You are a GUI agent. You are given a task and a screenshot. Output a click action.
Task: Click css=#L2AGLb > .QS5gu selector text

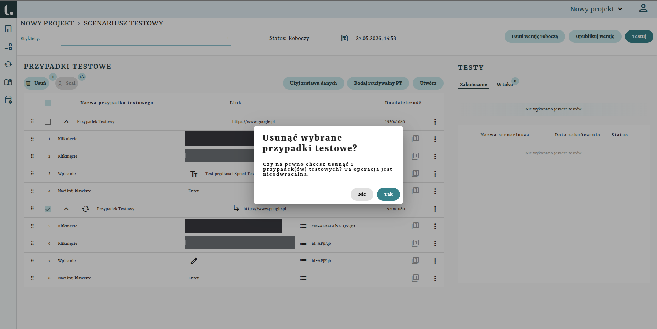coord(333,226)
